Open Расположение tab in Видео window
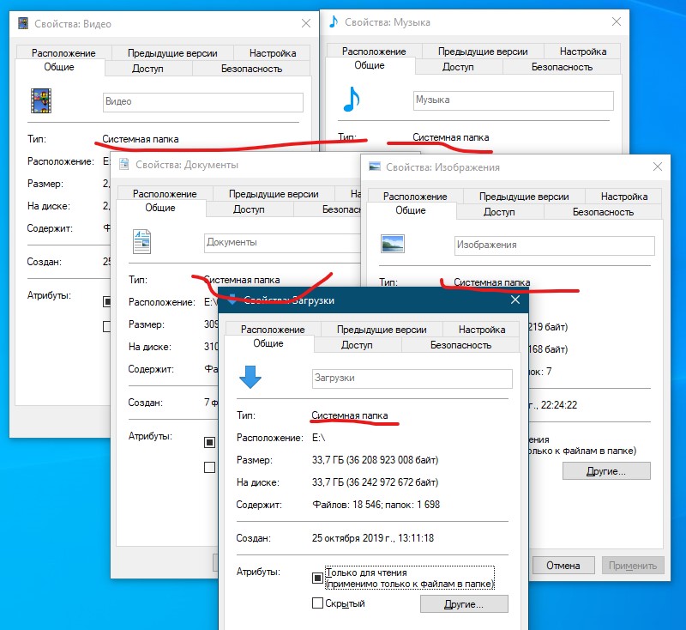The image size is (686, 630). click(63, 53)
